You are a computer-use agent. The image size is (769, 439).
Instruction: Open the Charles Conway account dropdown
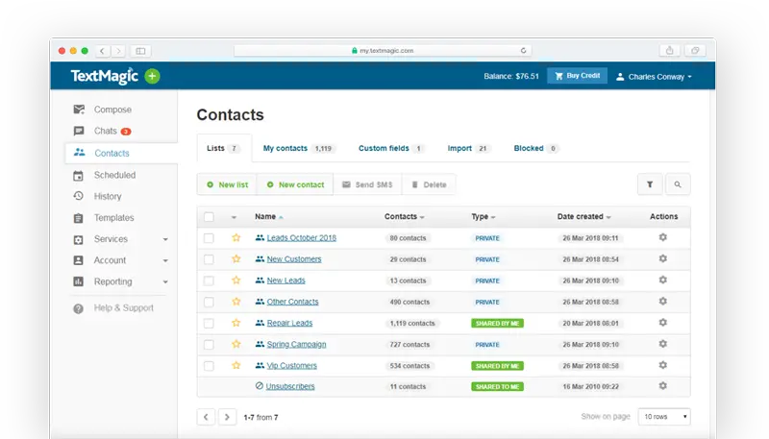point(654,77)
